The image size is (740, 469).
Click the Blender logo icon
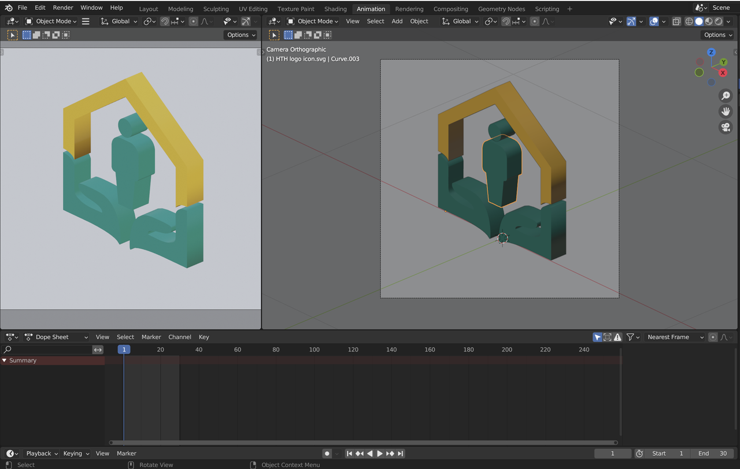coord(8,8)
